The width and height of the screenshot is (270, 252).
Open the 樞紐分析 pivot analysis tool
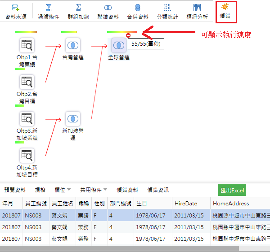pos(197,12)
